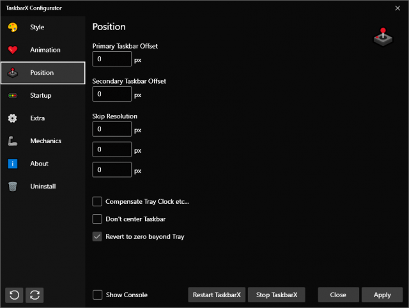Open the Startup section label
409x308 pixels.
click(x=40, y=96)
